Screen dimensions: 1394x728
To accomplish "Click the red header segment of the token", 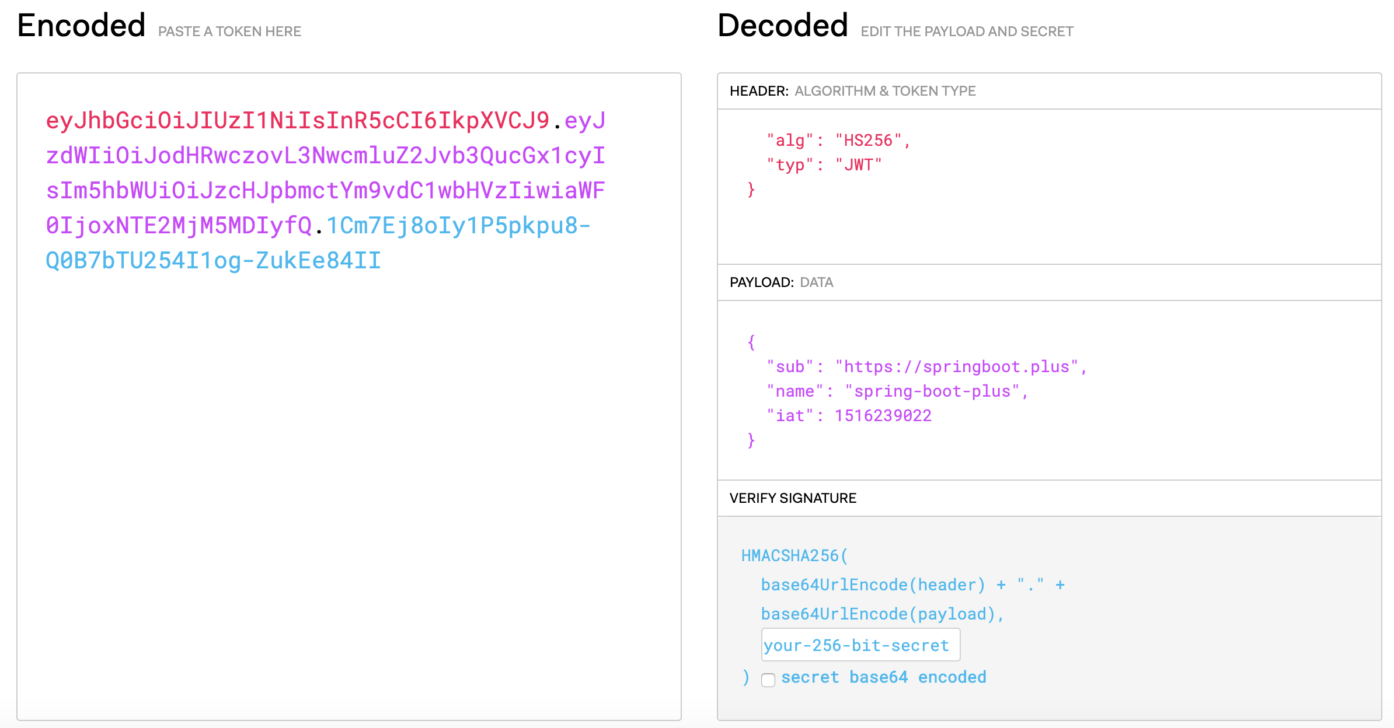I will pos(298,121).
